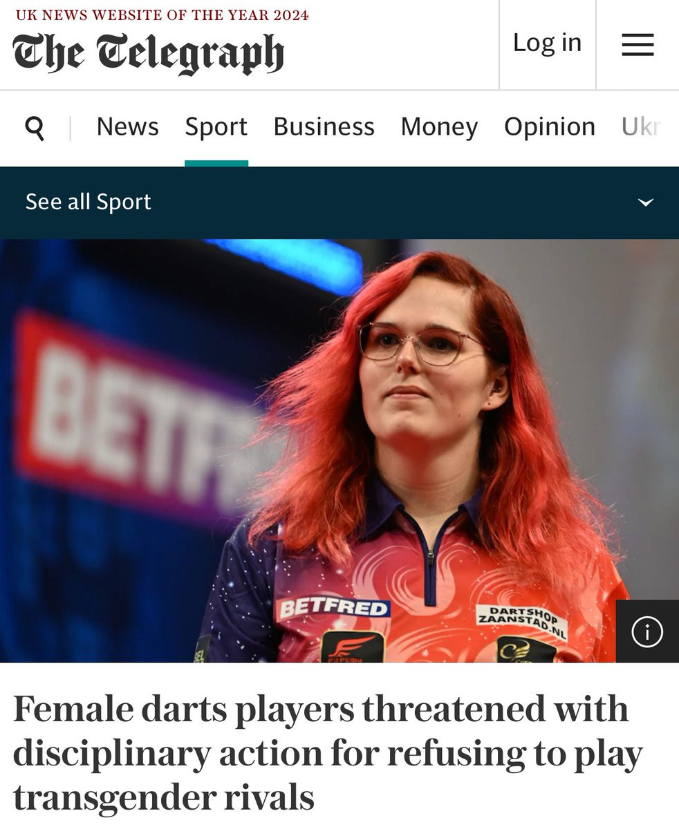Expand the See all Sport chevron arrow
This screenshot has width=679, height=829.
pos(646,202)
